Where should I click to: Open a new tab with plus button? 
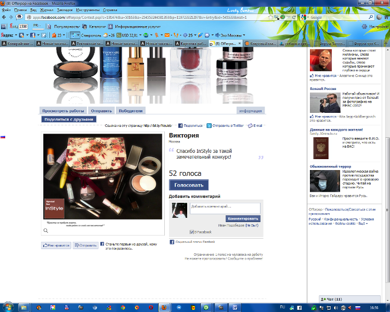pos(386,43)
